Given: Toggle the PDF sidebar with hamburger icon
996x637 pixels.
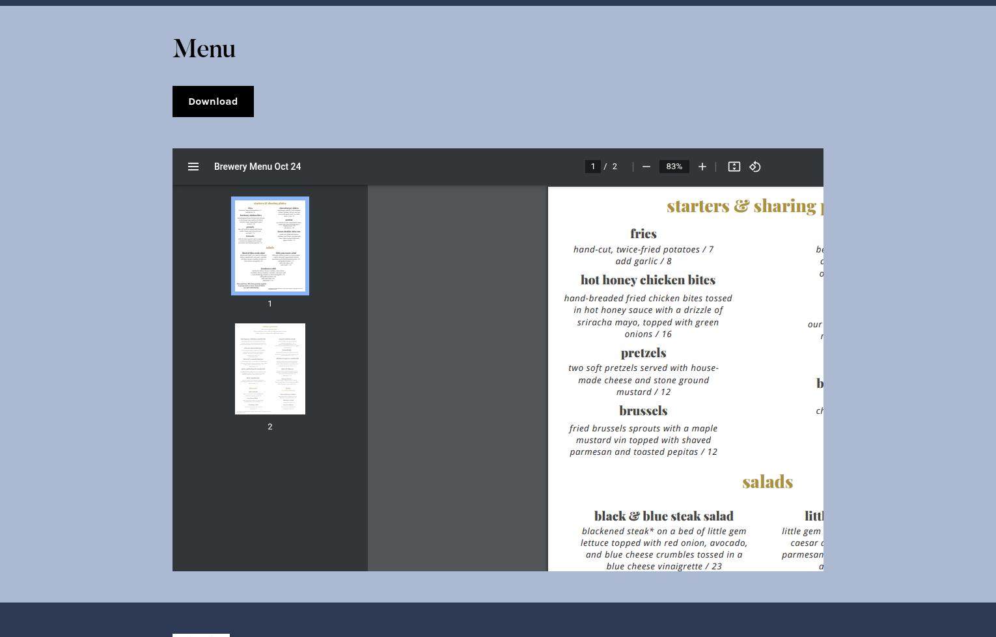Looking at the screenshot, I should (193, 167).
